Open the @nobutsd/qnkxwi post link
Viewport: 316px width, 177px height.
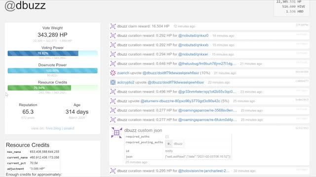point(193,54)
